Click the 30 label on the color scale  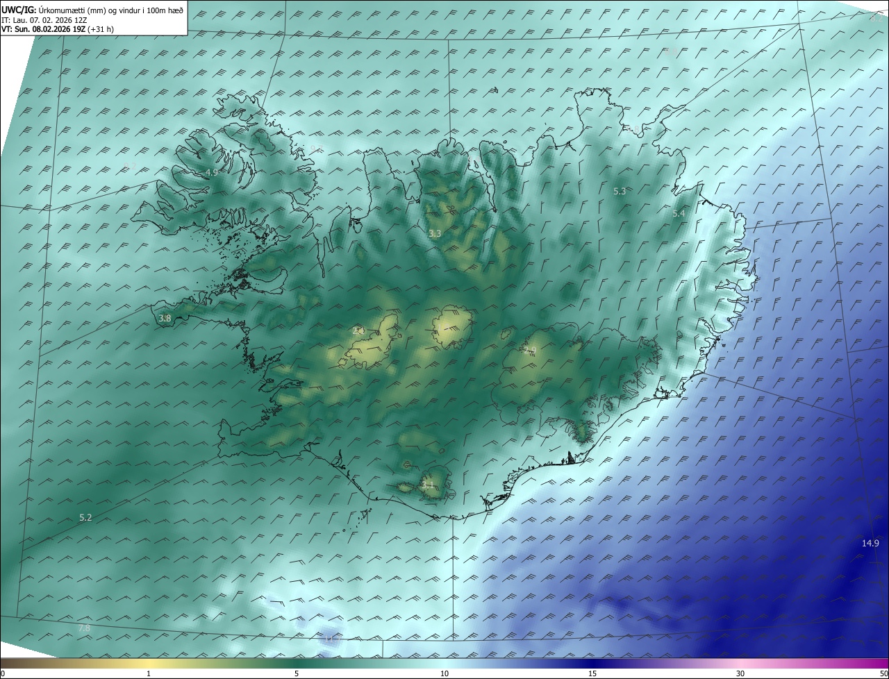740,673
